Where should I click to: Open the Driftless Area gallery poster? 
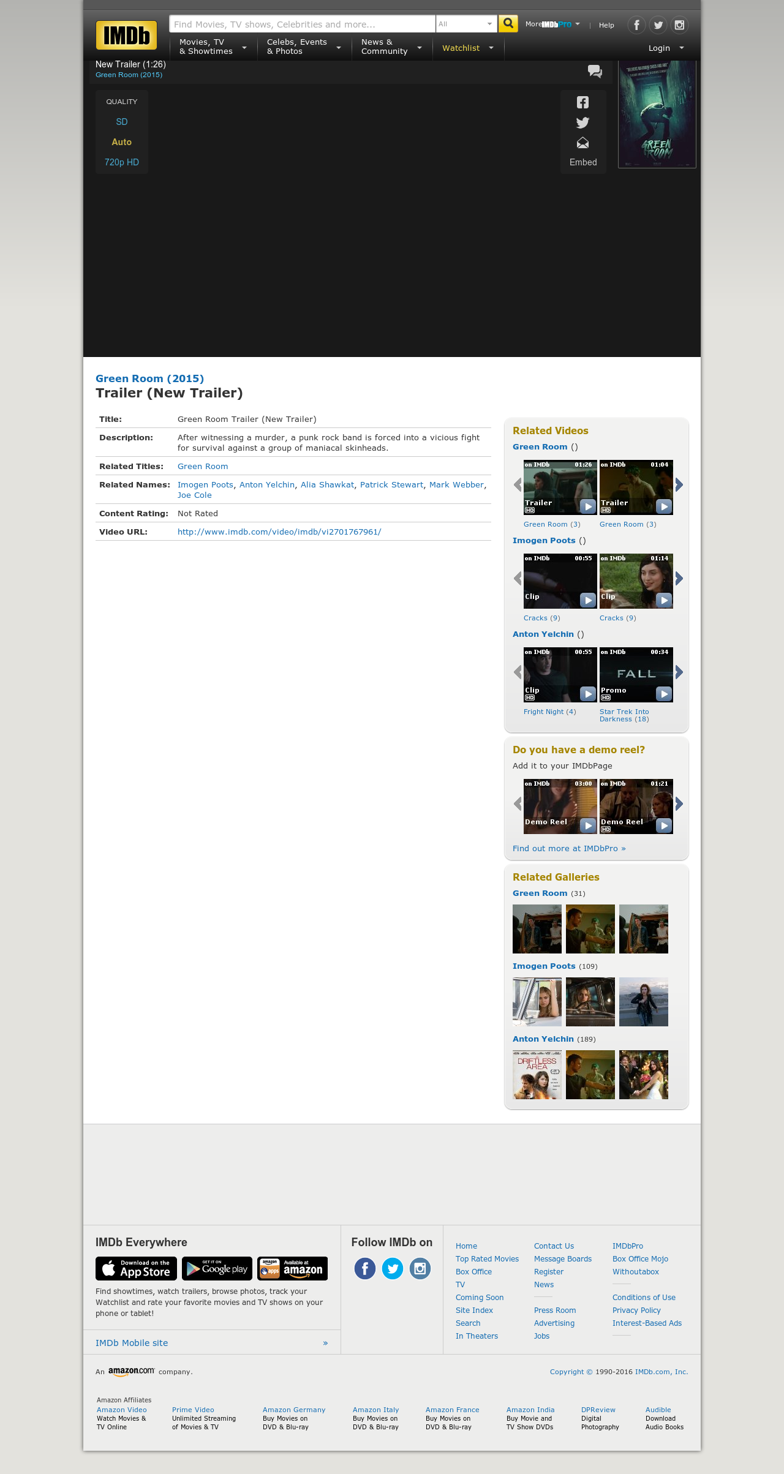click(537, 1075)
